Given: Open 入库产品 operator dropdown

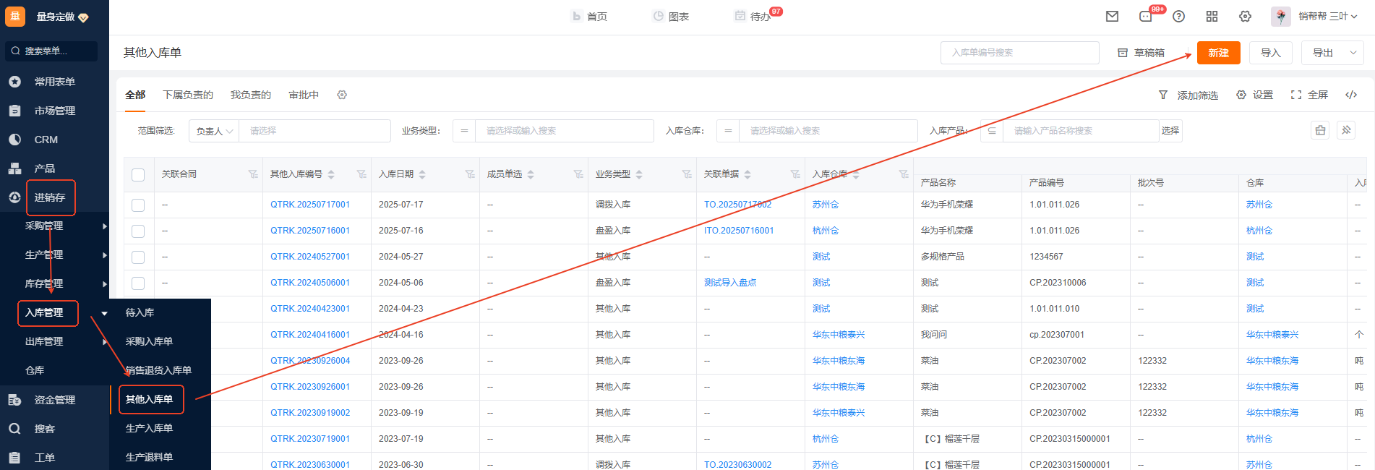Looking at the screenshot, I should pos(992,131).
